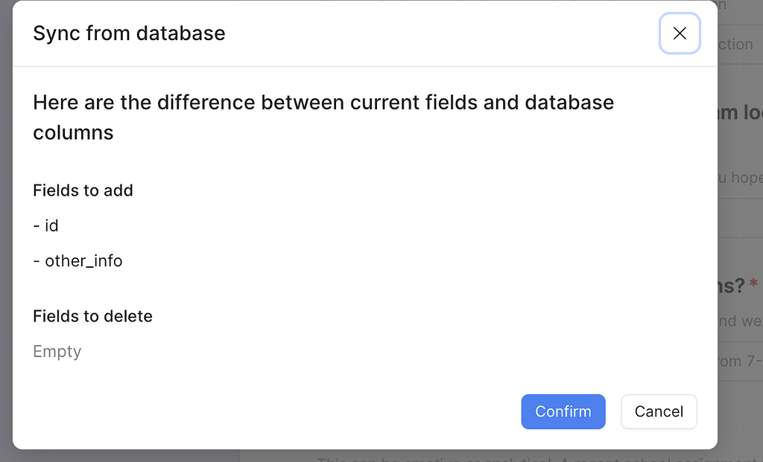Image resolution: width=763 pixels, height=462 pixels.
Task: Click the dimmed area below the dialog
Action: pyautogui.click(x=373, y=455)
